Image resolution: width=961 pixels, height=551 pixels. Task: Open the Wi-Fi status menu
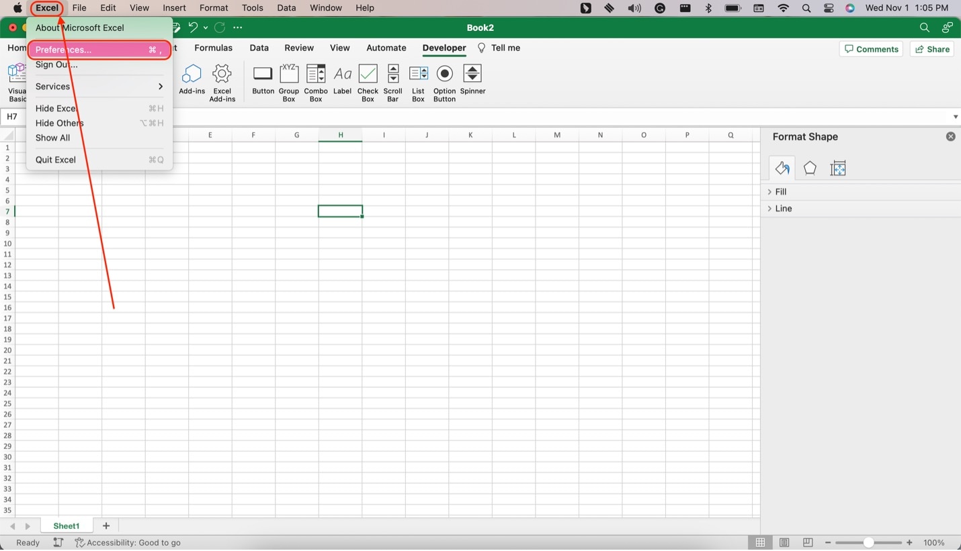(x=783, y=8)
